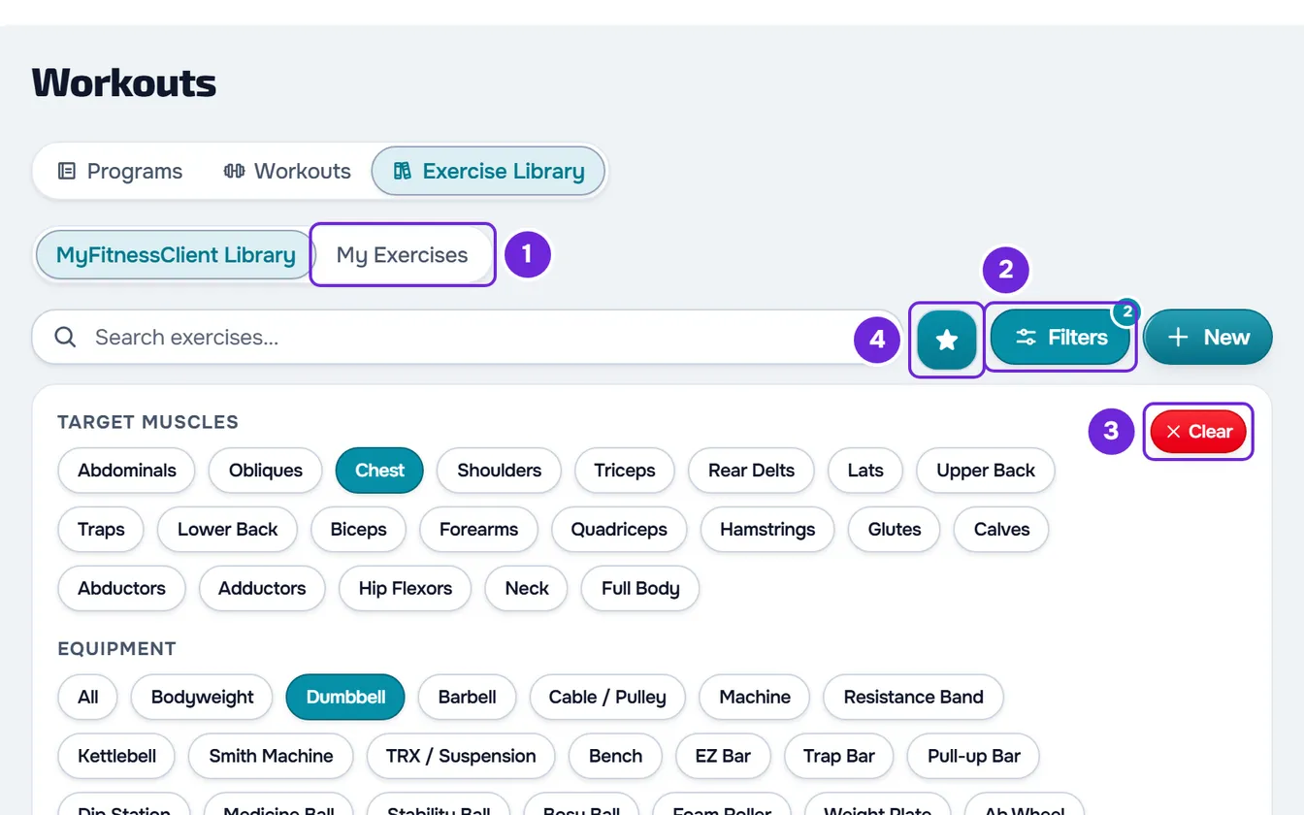Filter by Calves
1304x815 pixels.
1001,530
